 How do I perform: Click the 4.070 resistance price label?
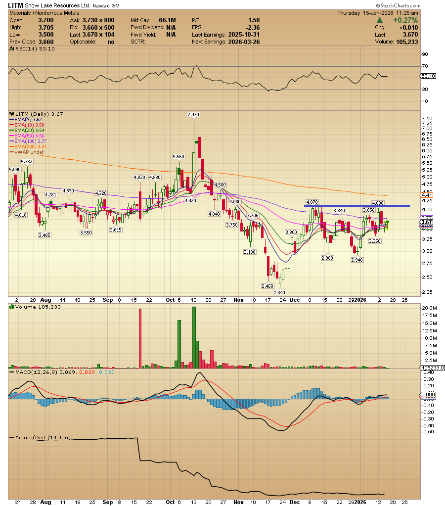coord(312,202)
